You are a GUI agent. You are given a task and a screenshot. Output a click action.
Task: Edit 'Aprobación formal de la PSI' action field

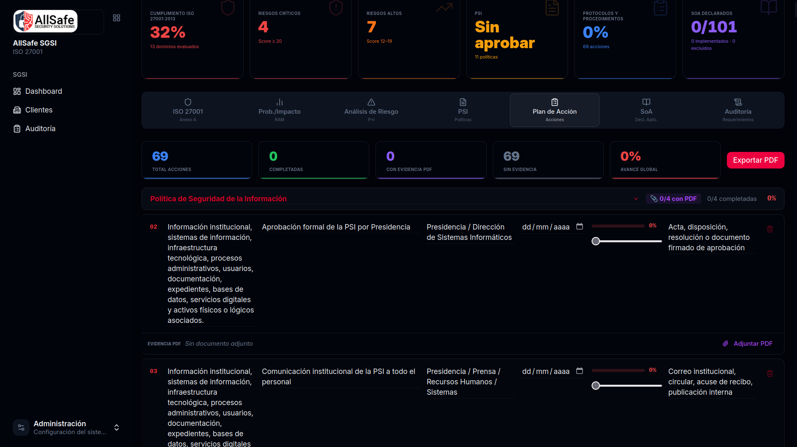341,227
